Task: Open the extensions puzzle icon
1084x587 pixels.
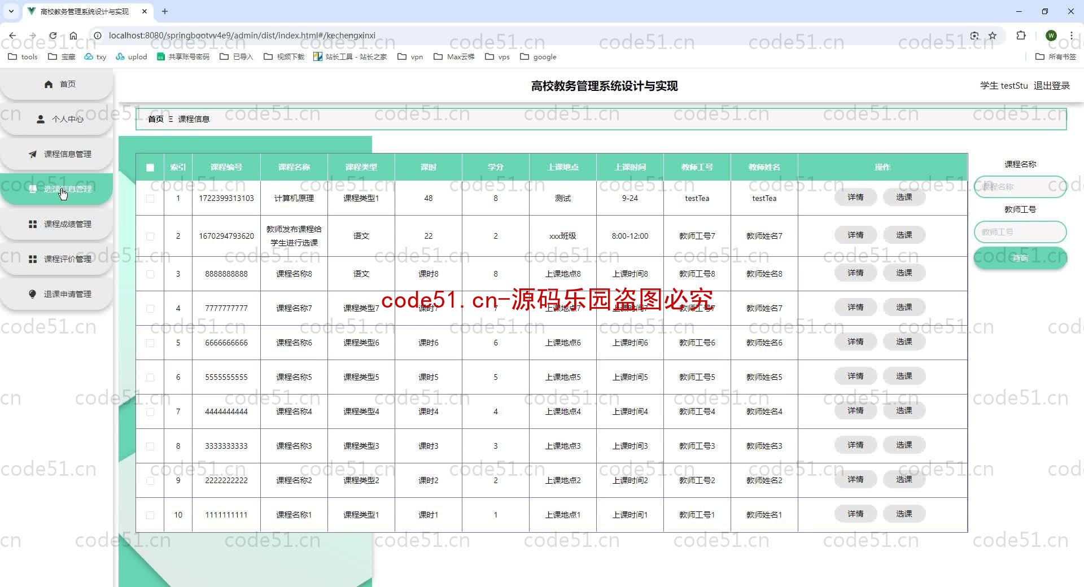Action: (x=1021, y=36)
